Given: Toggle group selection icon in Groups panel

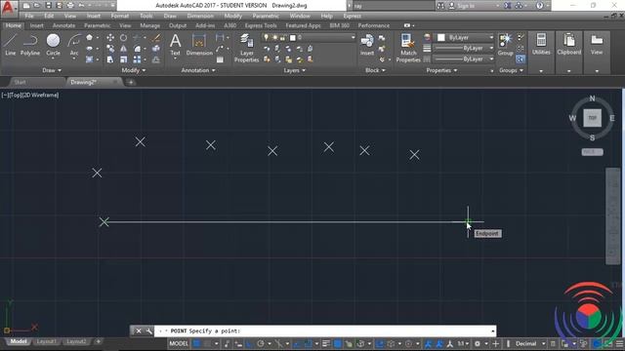Looking at the screenshot, I should pos(521,59).
